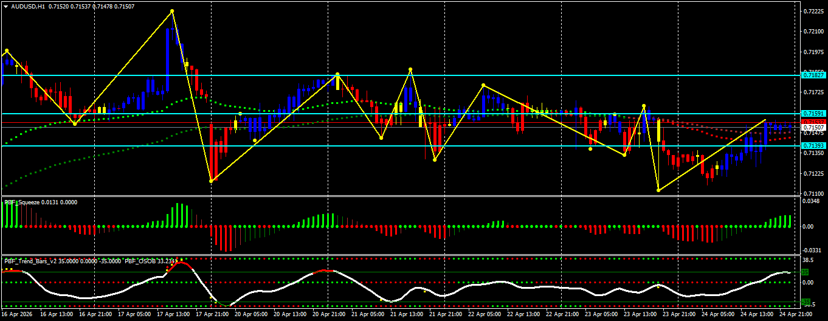Image resolution: width=828 pixels, height=321 pixels.
Task: Click the PBF_Squeeze indicator label
Action: coord(22,202)
